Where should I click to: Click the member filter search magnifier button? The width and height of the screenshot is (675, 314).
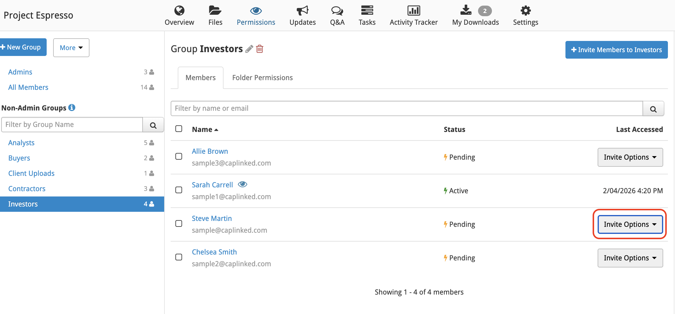pyautogui.click(x=653, y=109)
